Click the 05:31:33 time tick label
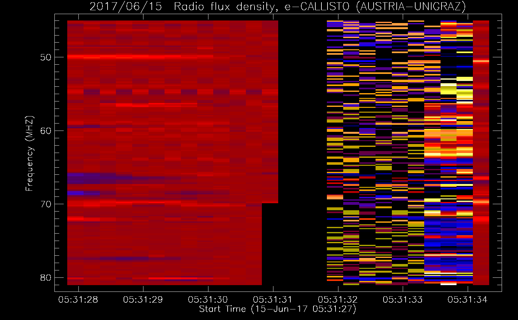The height and width of the screenshot is (320, 518). [x=403, y=300]
